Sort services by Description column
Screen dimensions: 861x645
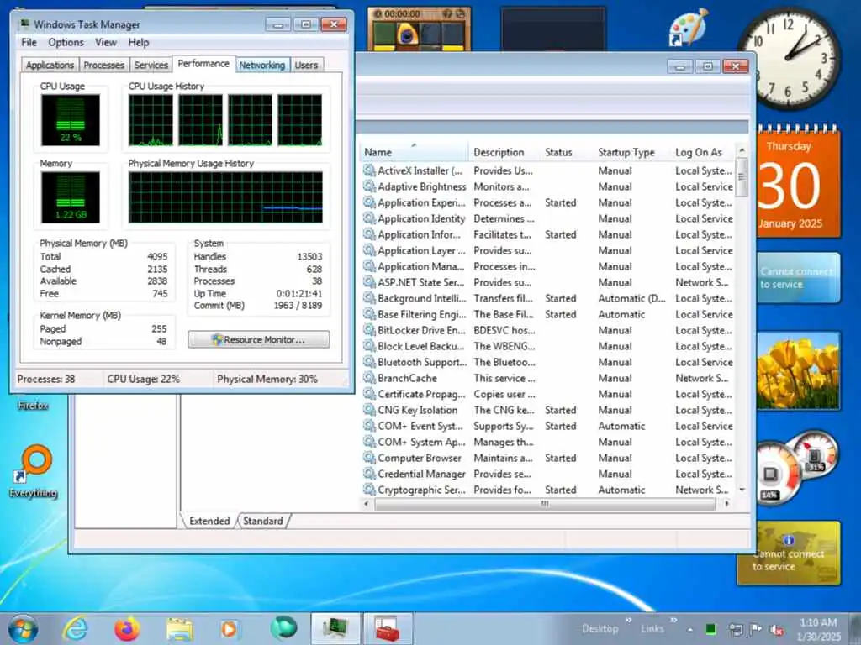[504, 152]
